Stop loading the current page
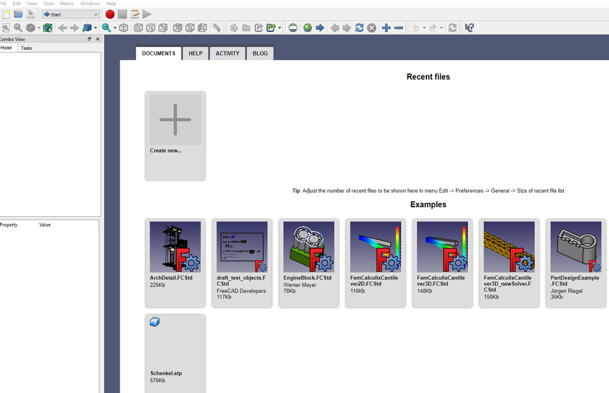The width and height of the screenshot is (609, 393). click(x=370, y=28)
